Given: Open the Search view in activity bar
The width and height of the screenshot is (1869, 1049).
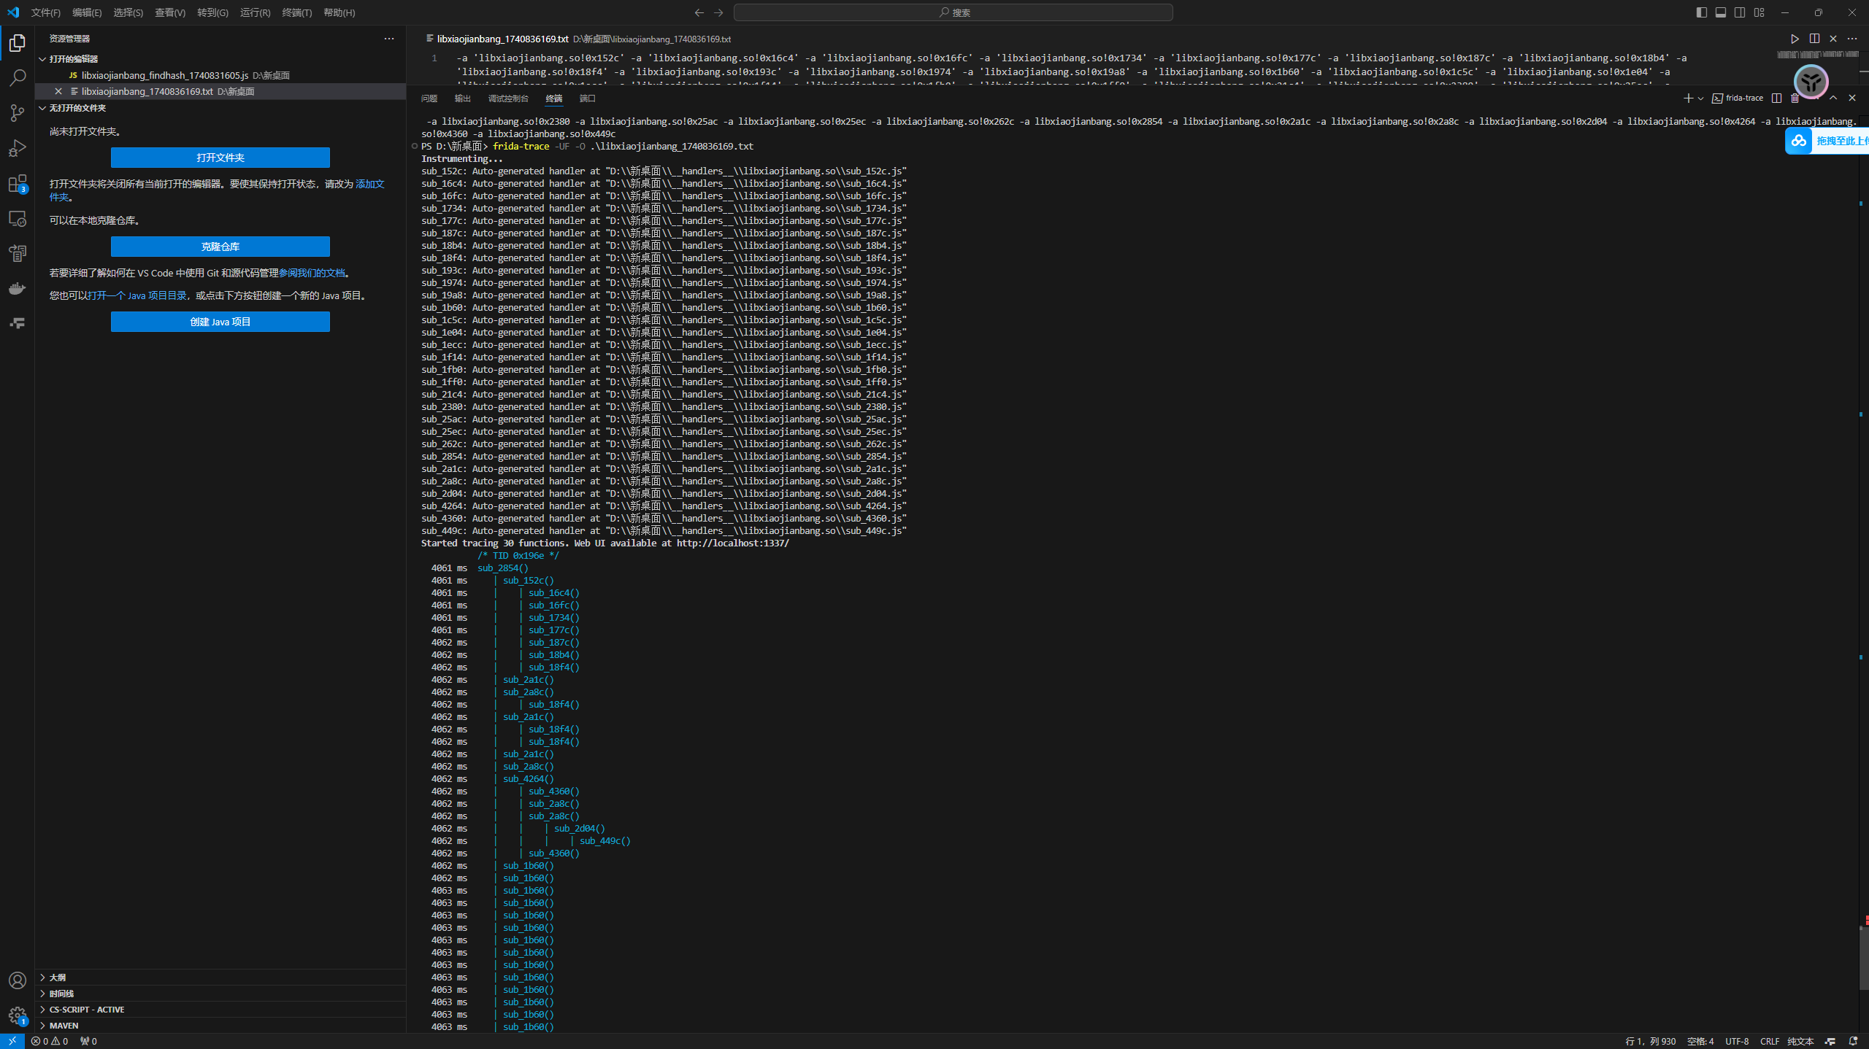Looking at the screenshot, I should pos(18,77).
